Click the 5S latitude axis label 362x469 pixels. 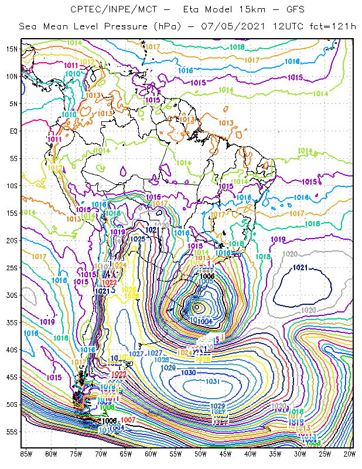pyautogui.click(x=13, y=158)
